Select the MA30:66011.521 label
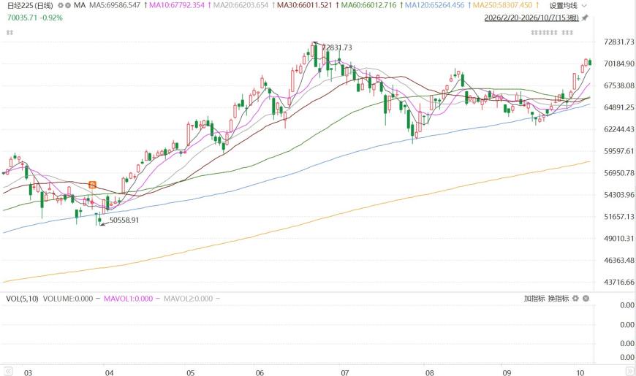This screenshot has width=636, height=376. [304, 5]
